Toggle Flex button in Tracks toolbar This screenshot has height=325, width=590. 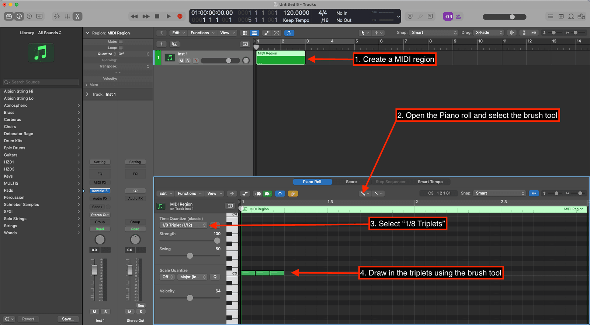click(x=277, y=33)
